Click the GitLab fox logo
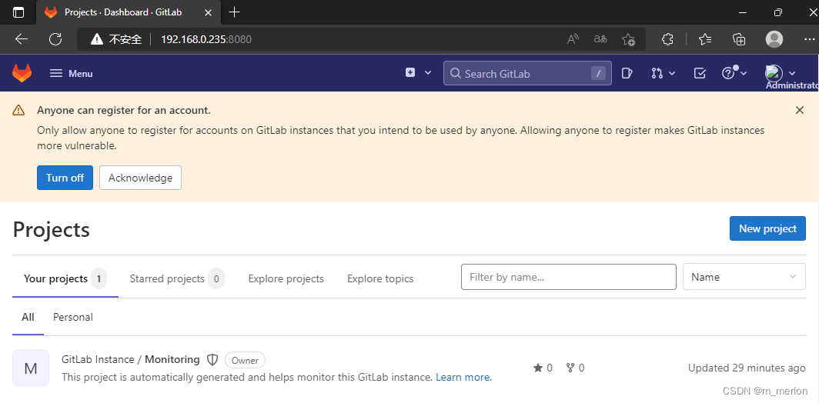Image resolution: width=819 pixels, height=403 pixels. pyautogui.click(x=22, y=73)
